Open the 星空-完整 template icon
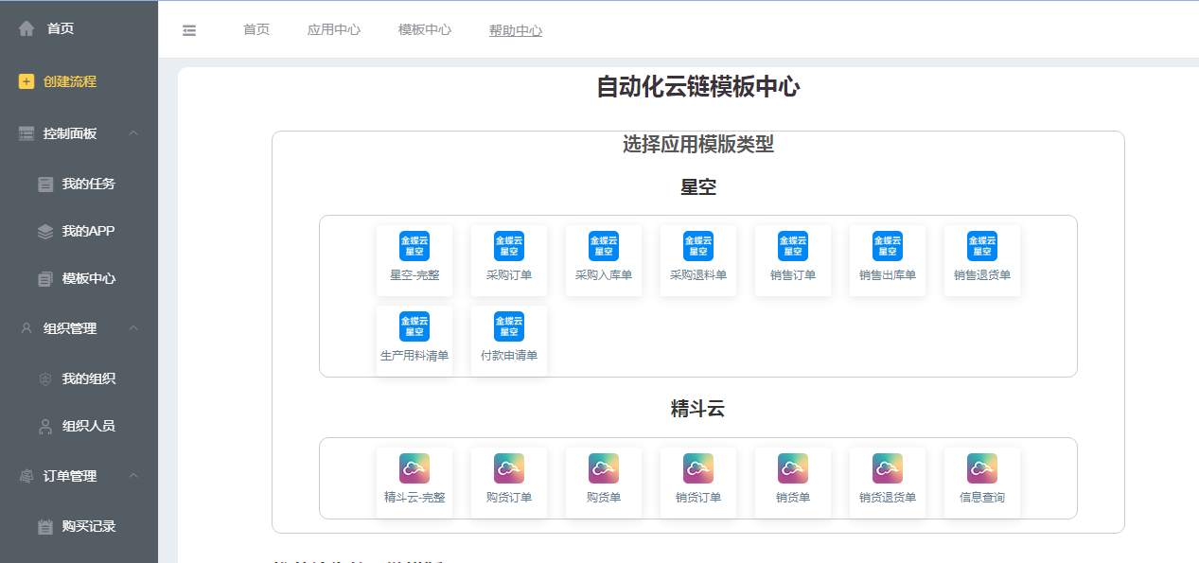 click(x=414, y=246)
